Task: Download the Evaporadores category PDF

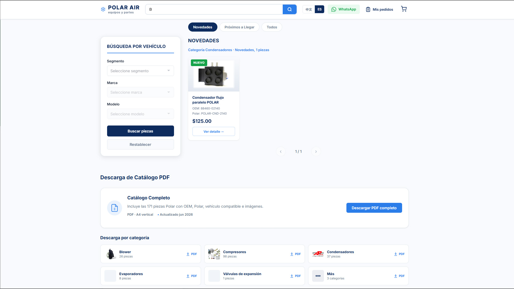Action: coord(192,276)
